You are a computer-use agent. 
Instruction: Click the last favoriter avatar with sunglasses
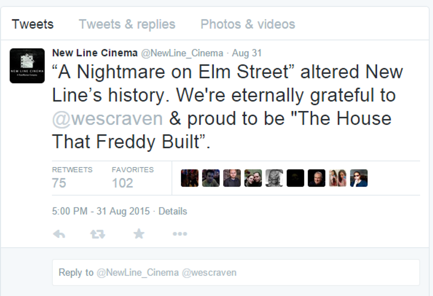click(359, 178)
